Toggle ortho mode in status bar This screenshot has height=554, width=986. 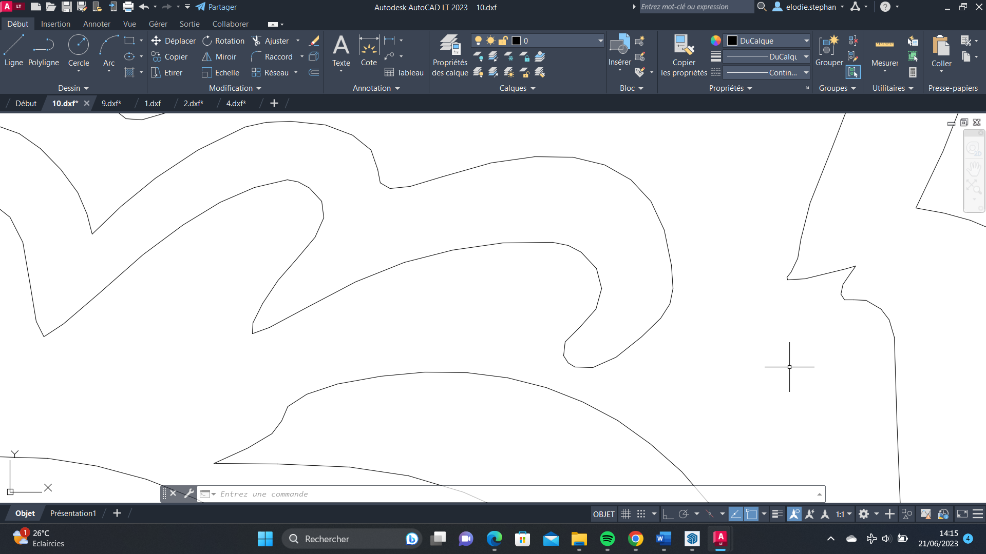point(668,514)
